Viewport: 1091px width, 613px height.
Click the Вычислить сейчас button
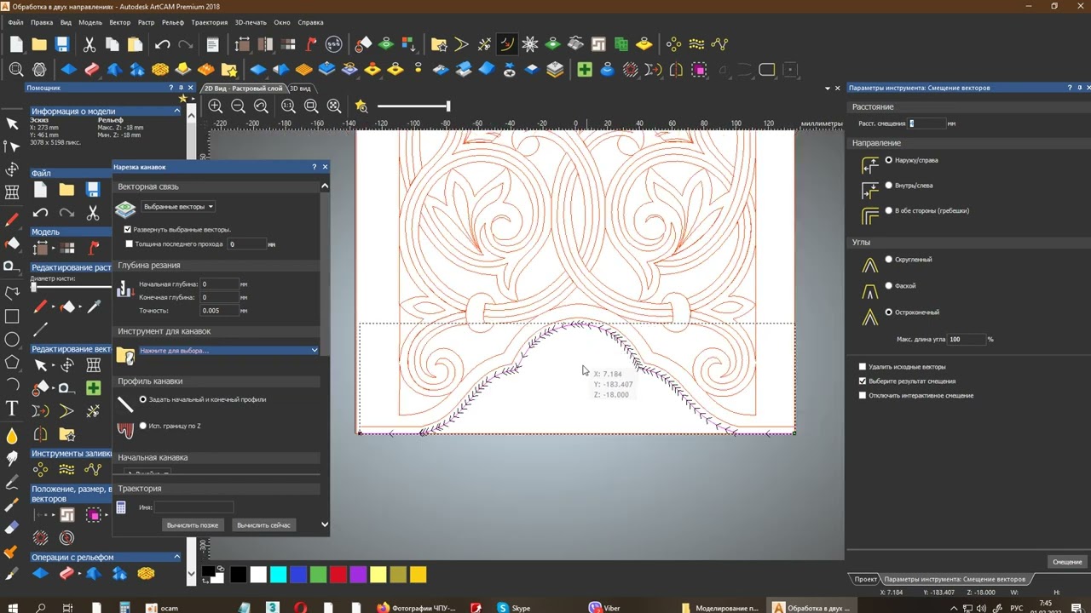click(x=264, y=525)
